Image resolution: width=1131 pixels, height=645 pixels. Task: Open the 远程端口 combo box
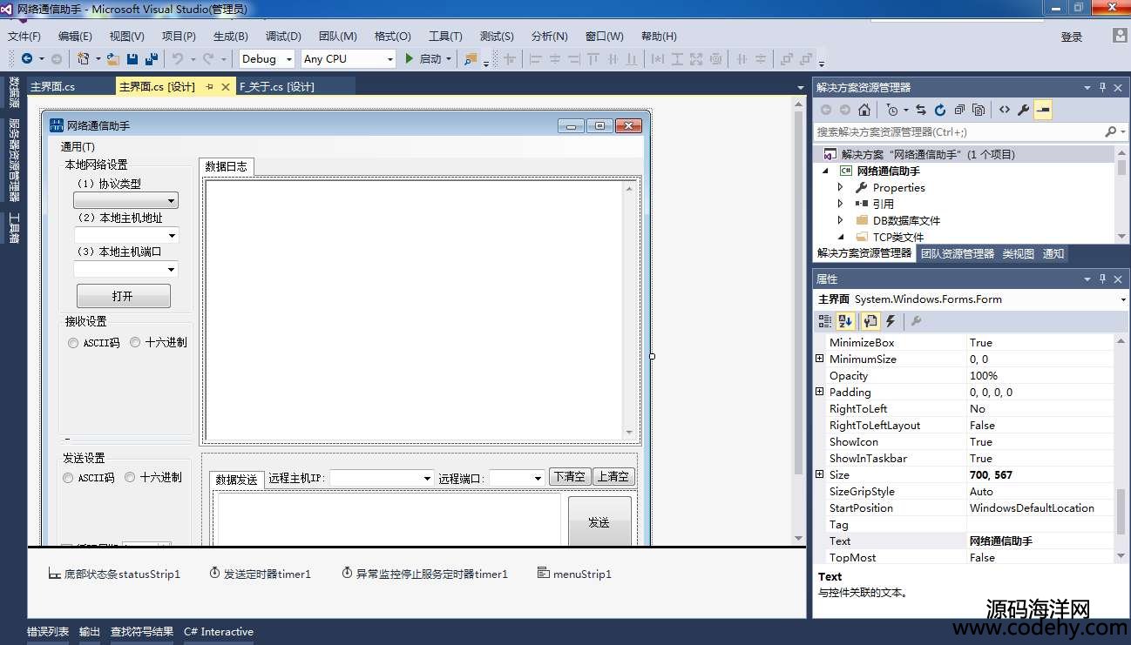[x=517, y=478]
